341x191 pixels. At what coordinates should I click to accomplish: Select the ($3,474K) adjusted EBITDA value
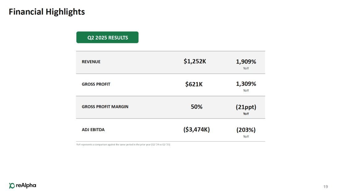point(197,130)
